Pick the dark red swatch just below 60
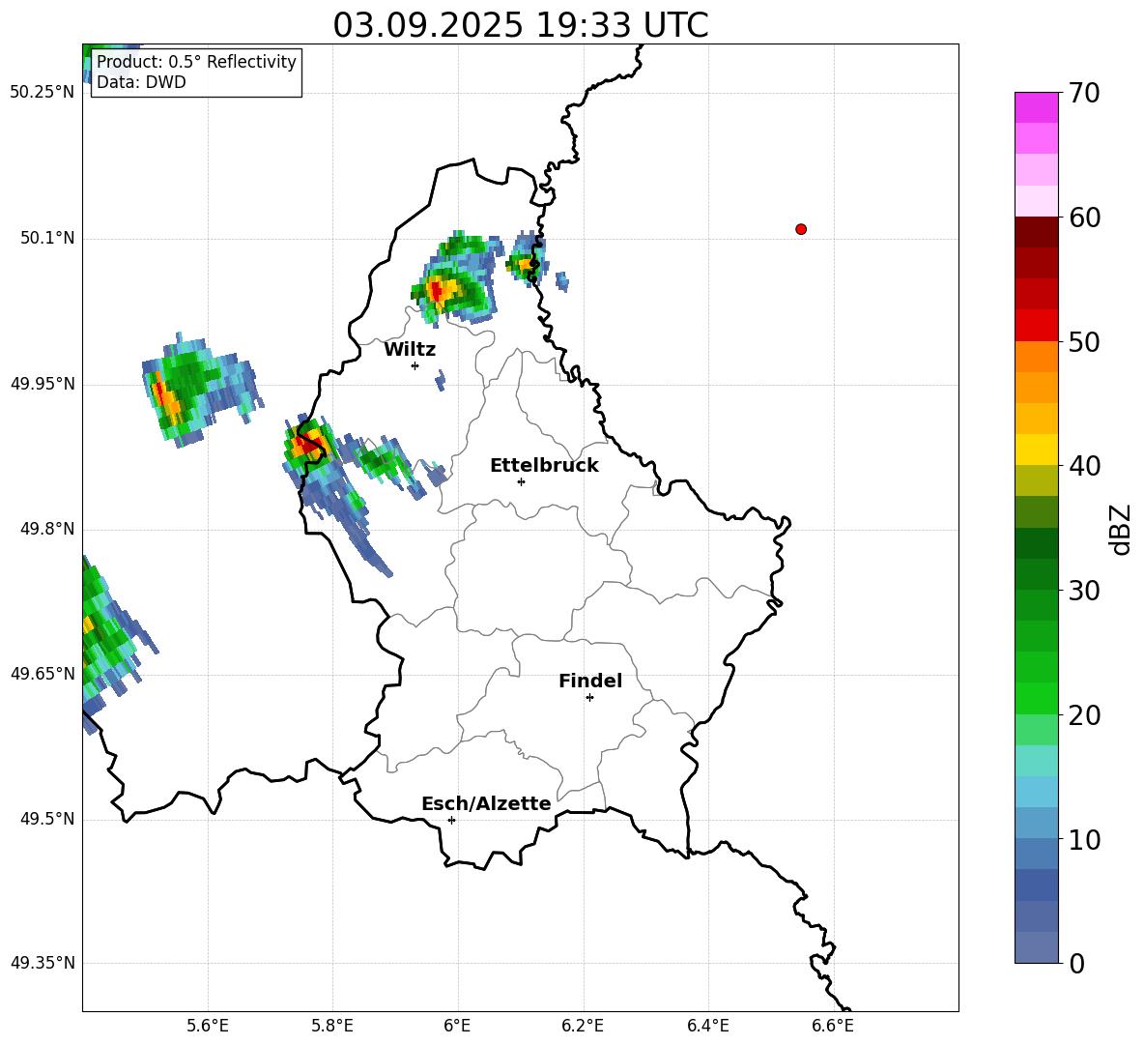Screen dimensions: 1144x1045 point(1036,232)
